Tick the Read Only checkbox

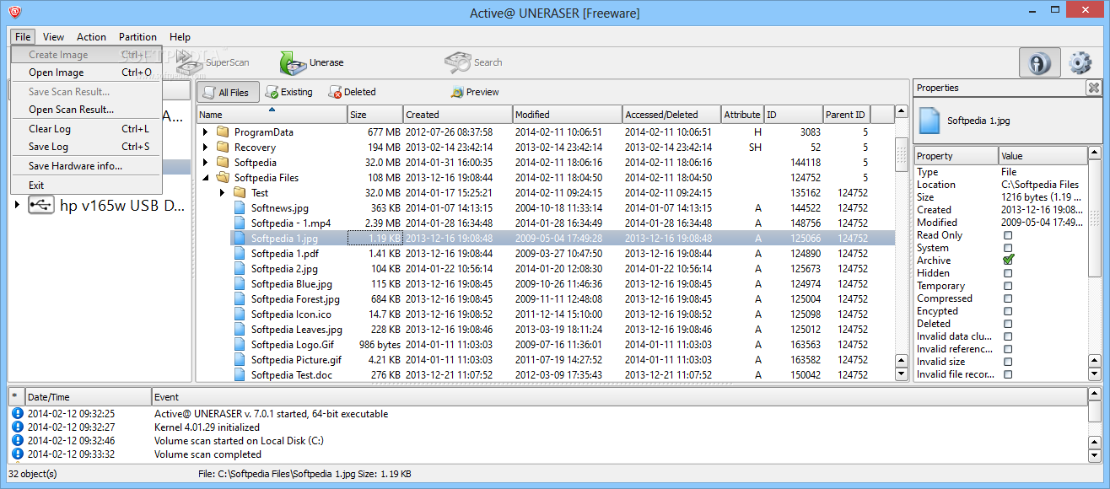point(1008,235)
